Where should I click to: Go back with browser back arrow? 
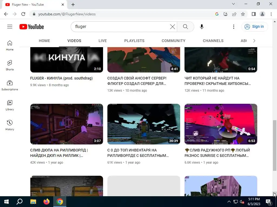(x=6, y=14)
